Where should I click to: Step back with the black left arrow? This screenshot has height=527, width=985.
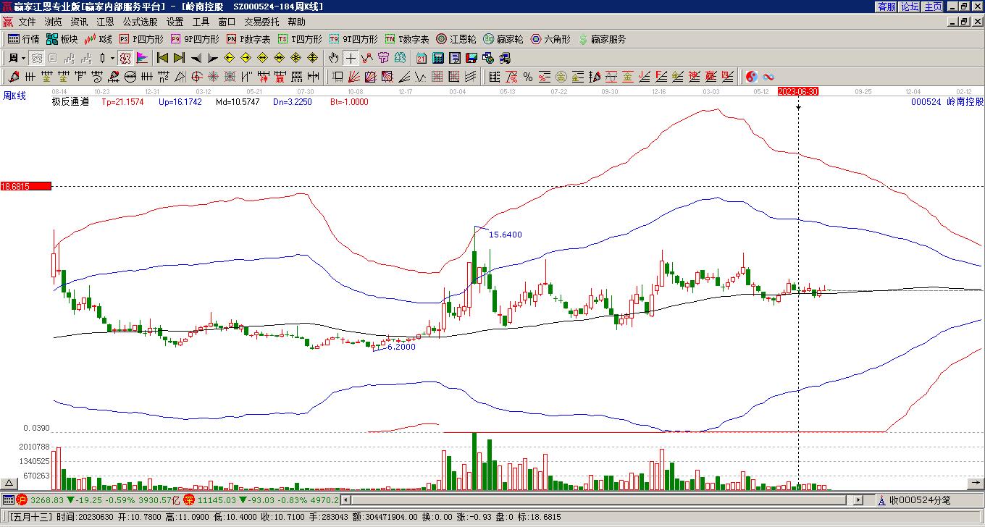196,58
